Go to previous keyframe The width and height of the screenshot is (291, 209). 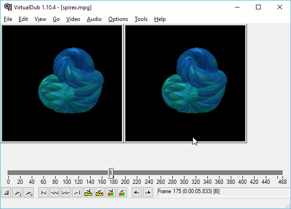pyautogui.click(x=88, y=192)
